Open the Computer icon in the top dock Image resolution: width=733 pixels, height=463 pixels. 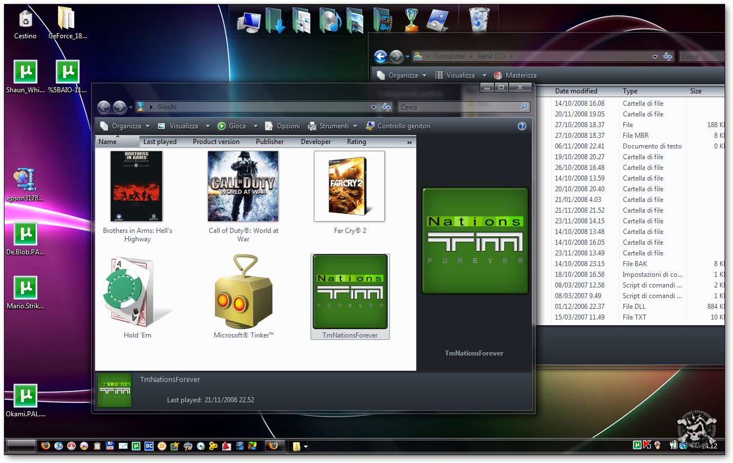[249, 21]
